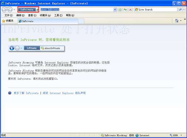187x138 pixels.
Task: Click the Live Search logo icon
Action: tap(136, 9)
